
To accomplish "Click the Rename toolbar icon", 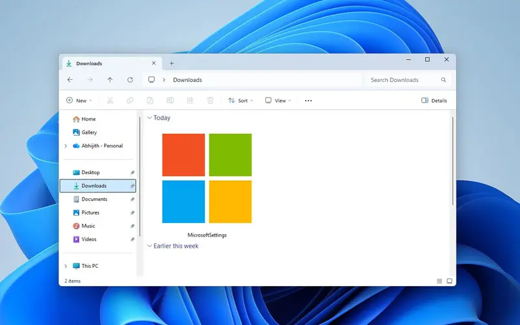I will coord(170,101).
